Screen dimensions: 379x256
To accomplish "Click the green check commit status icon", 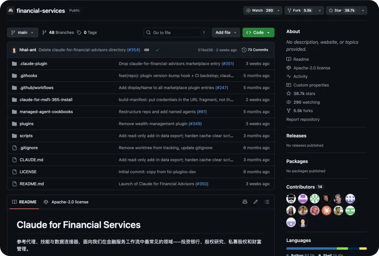I will pyautogui.click(x=157, y=50).
